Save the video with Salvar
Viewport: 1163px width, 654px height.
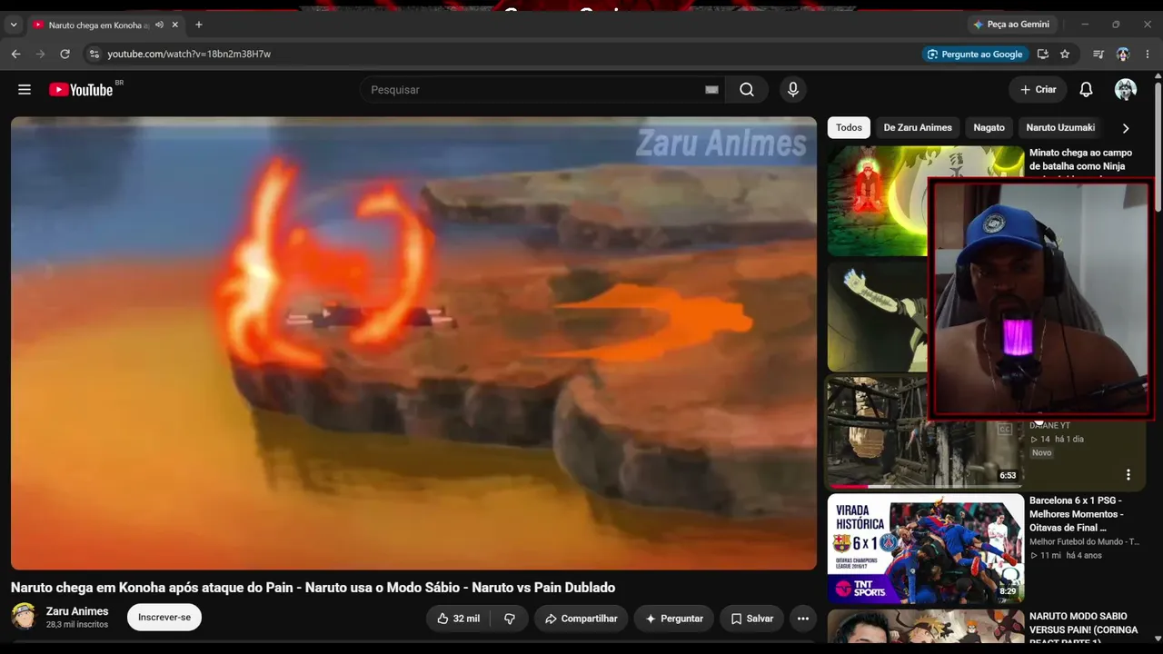(x=751, y=619)
